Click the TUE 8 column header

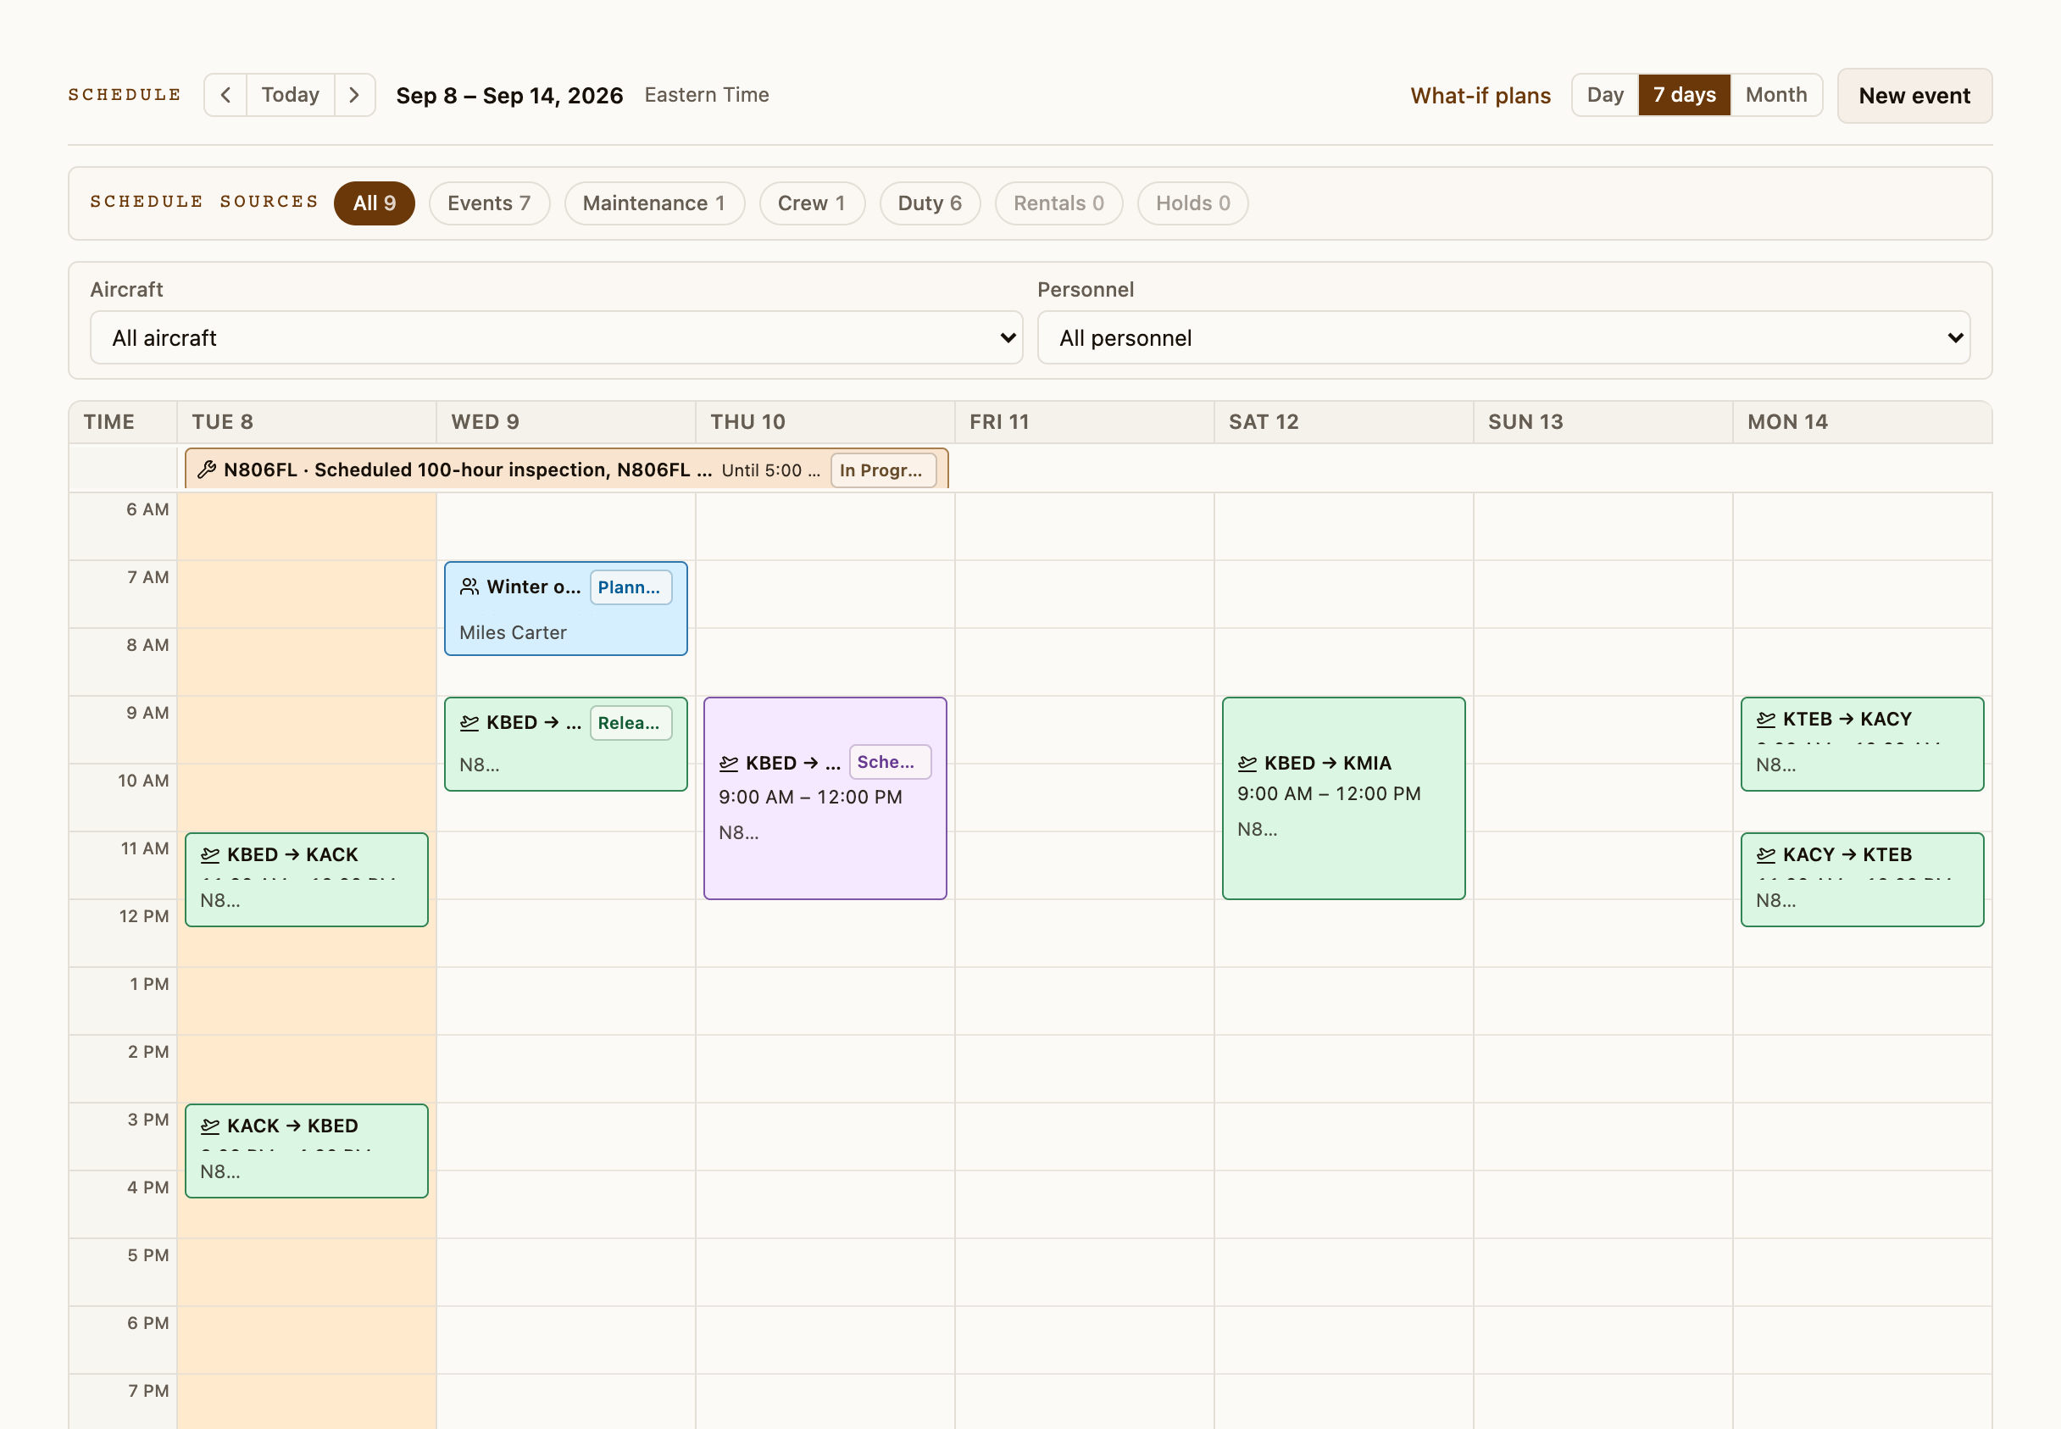306,422
